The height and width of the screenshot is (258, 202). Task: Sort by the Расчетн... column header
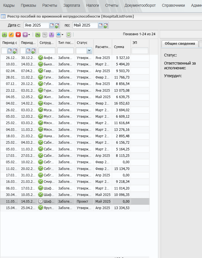[103, 47]
